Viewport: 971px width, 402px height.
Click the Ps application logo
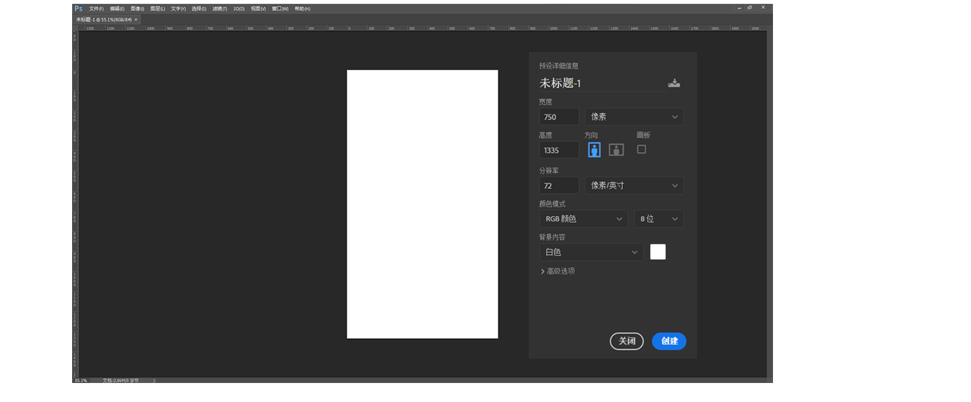pyautogui.click(x=78, y=8)
